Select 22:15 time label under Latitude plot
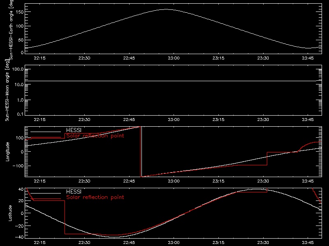The image size is (329, 246). (x=39, y=243)
